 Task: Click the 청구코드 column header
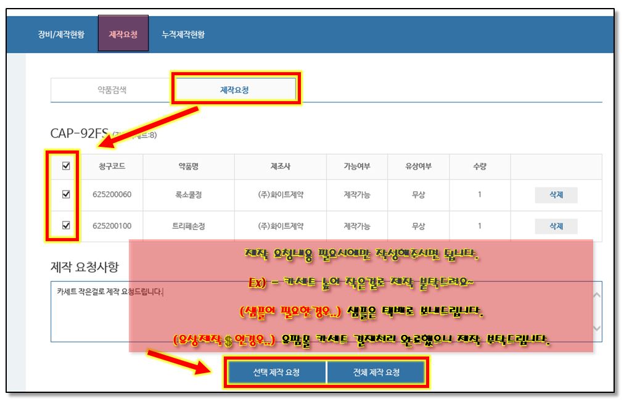(112, 167)
